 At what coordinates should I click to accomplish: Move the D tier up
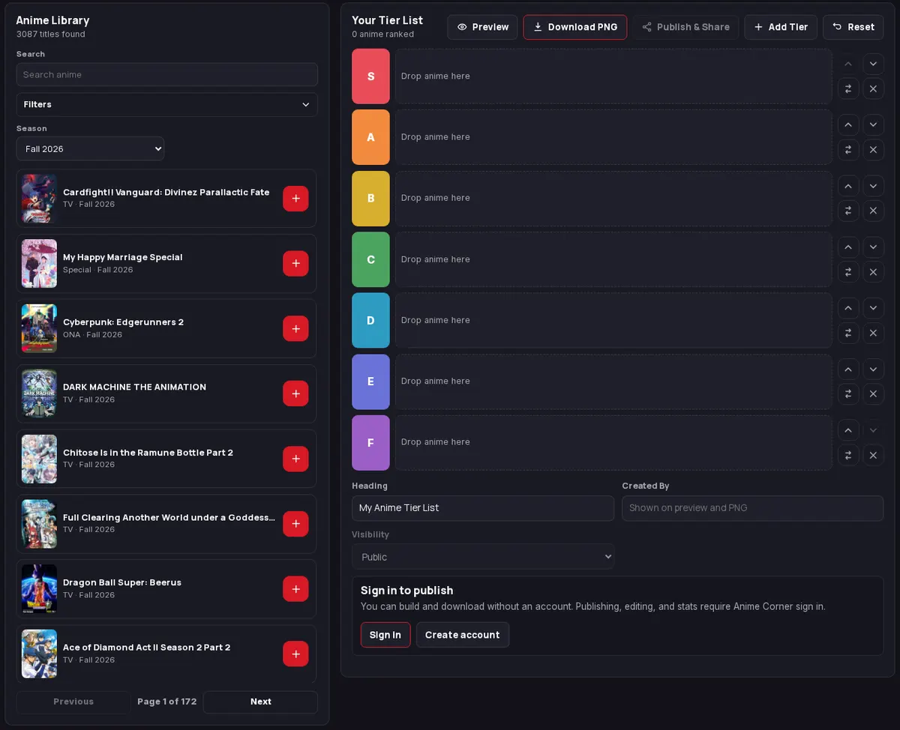click(848, 308)
